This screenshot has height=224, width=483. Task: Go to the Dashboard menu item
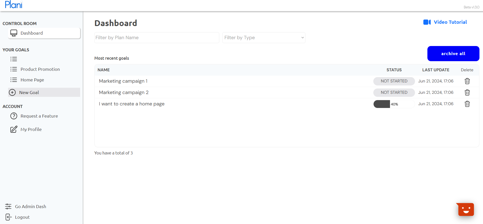tap(44, 33)
